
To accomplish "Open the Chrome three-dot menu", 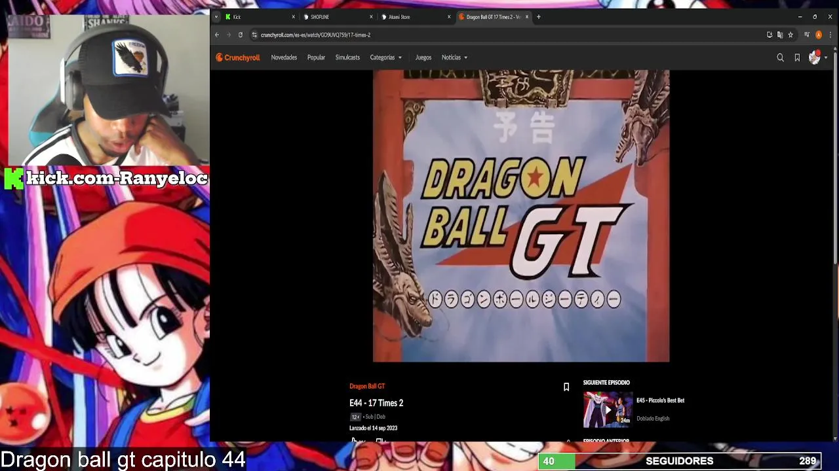I will coord(829,35).
